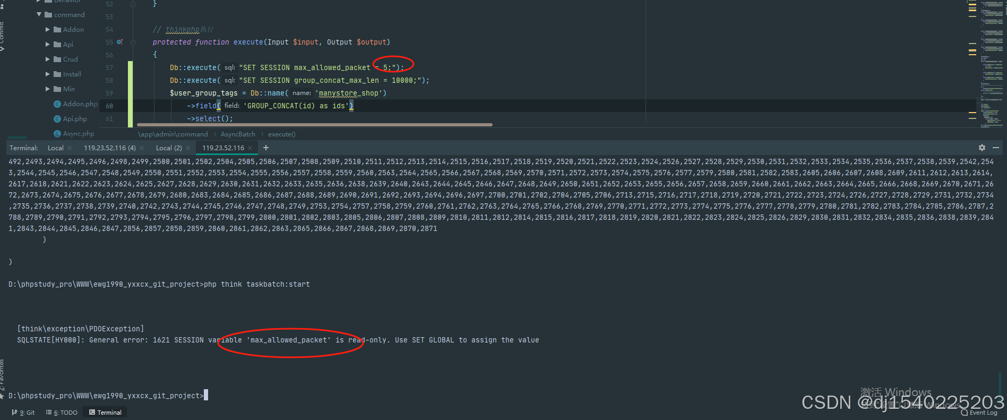The height and width of the screenshot is (420, 1007).
Task: Close the active 119.23.52.116 terminal tab
Action: pyautogui.click(x=250, y=148)
